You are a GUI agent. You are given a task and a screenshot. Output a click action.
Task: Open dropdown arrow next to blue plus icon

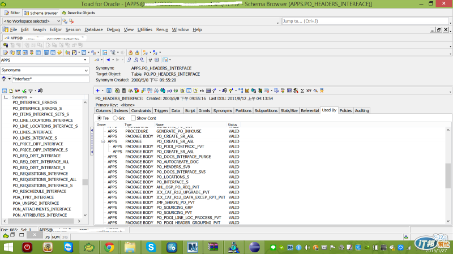[102, 91]
